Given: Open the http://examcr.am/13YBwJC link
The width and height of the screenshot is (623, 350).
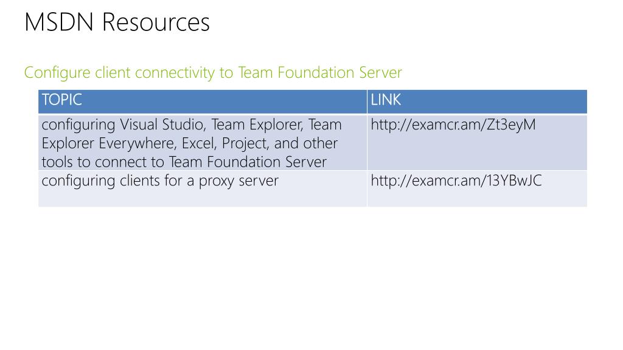Looking at the screenshot, I should point(456,181).
